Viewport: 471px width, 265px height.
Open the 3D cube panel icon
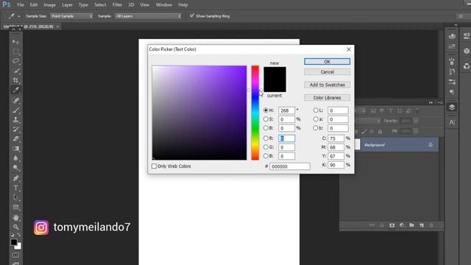pos(467,51)
